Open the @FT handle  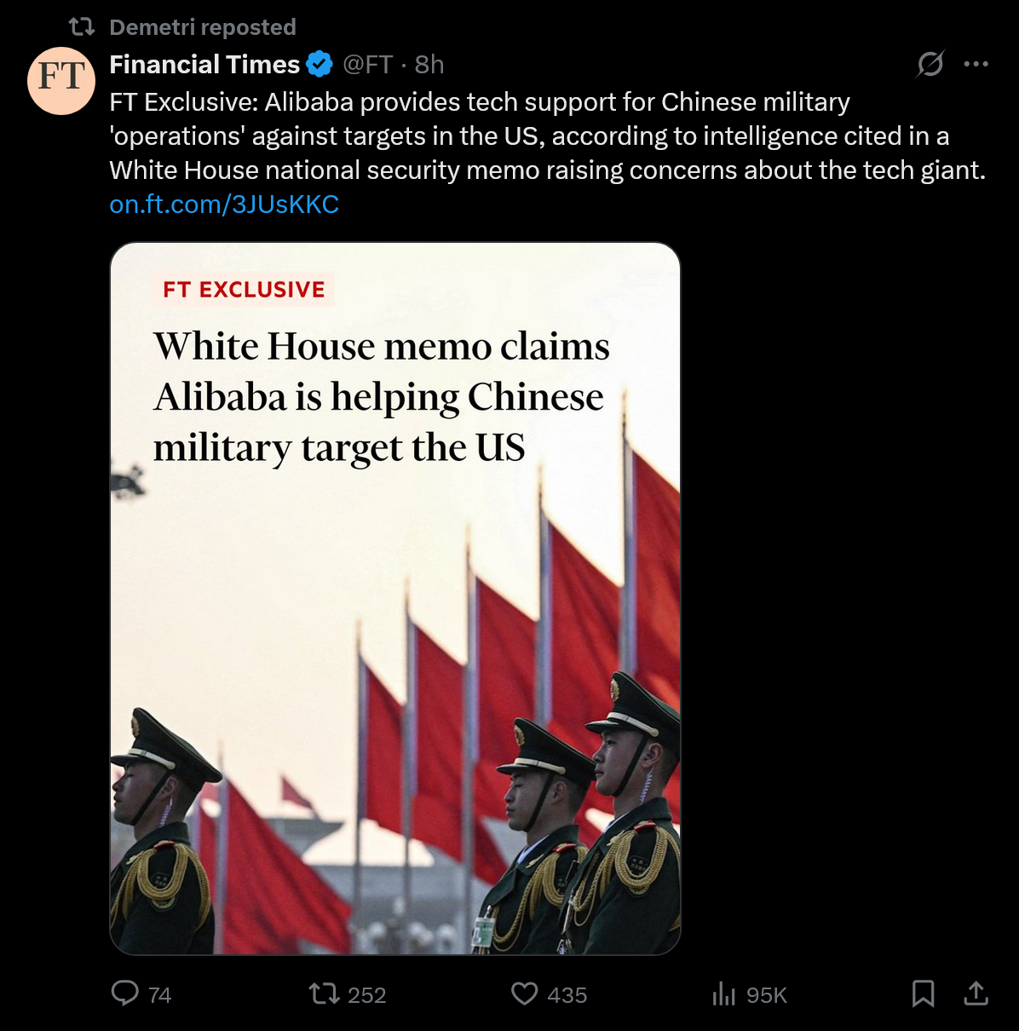(x=367, y=64)
